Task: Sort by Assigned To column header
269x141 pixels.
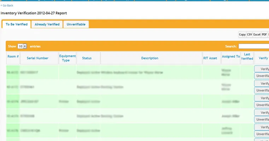Action: point(230,56)
